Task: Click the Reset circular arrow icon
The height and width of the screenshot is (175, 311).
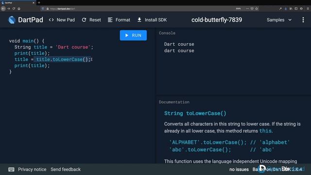Action: pos(84,20)
